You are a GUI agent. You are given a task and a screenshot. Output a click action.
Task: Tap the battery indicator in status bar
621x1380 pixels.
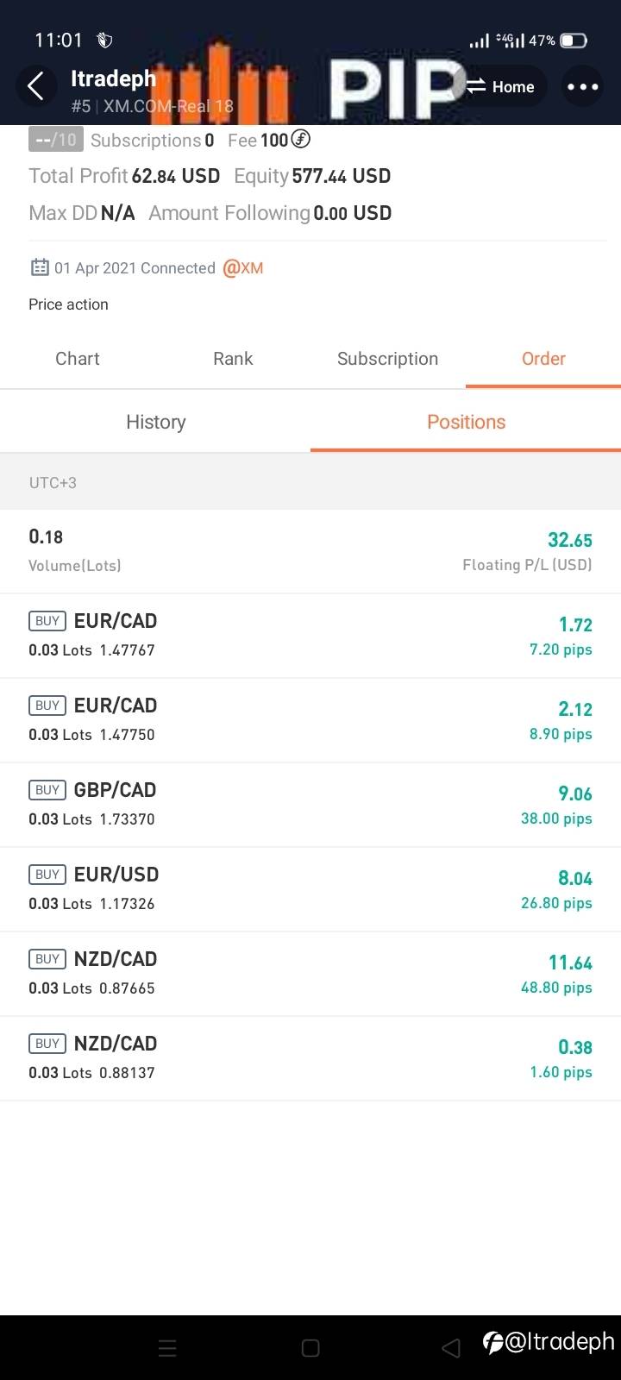pyautogui.click(x=574, y=41)
